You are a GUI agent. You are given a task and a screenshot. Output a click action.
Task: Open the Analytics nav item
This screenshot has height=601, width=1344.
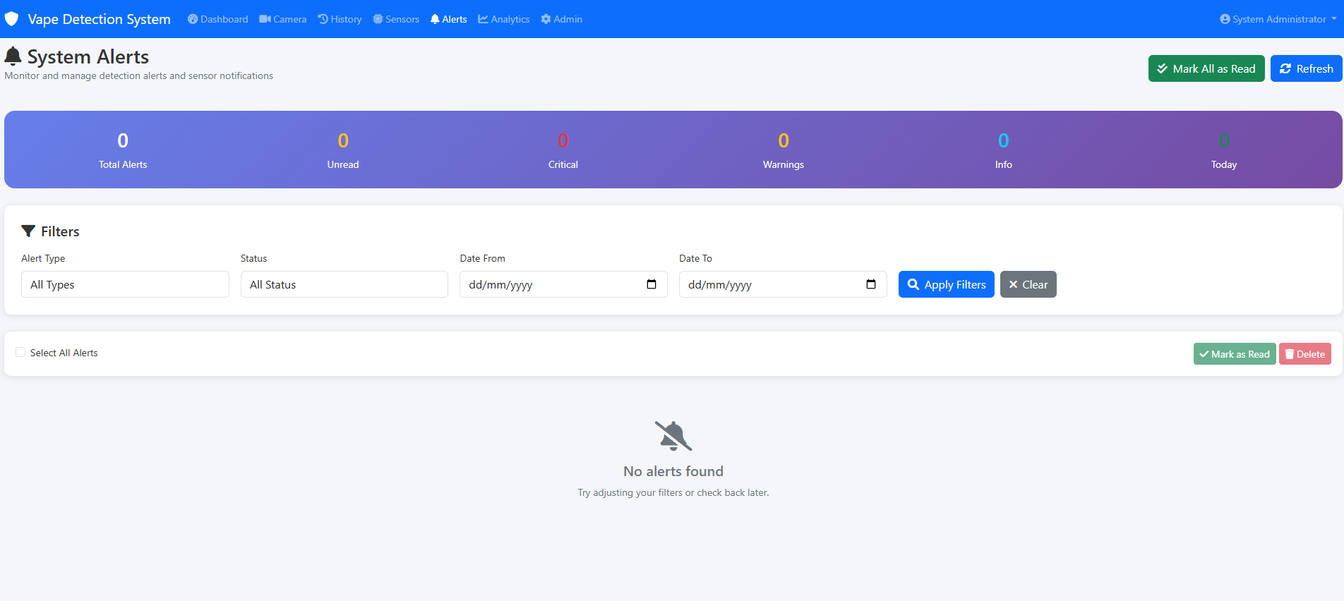[504, 19]
